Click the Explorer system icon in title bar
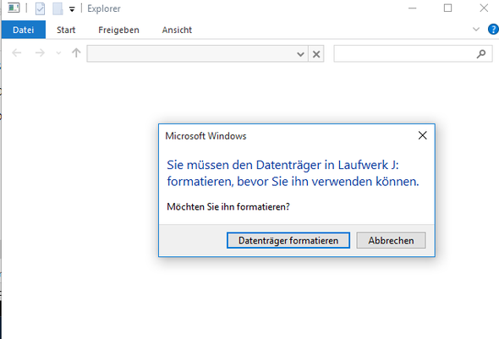 point(14,8)
